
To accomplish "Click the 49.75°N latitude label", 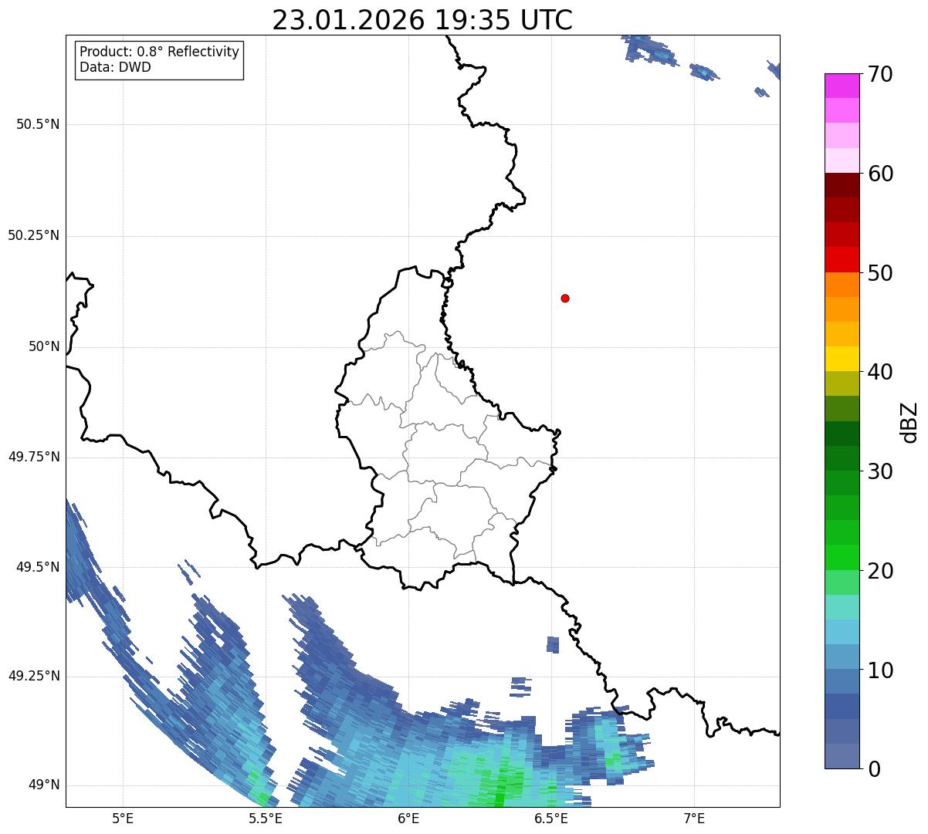I will coord(33,457).
